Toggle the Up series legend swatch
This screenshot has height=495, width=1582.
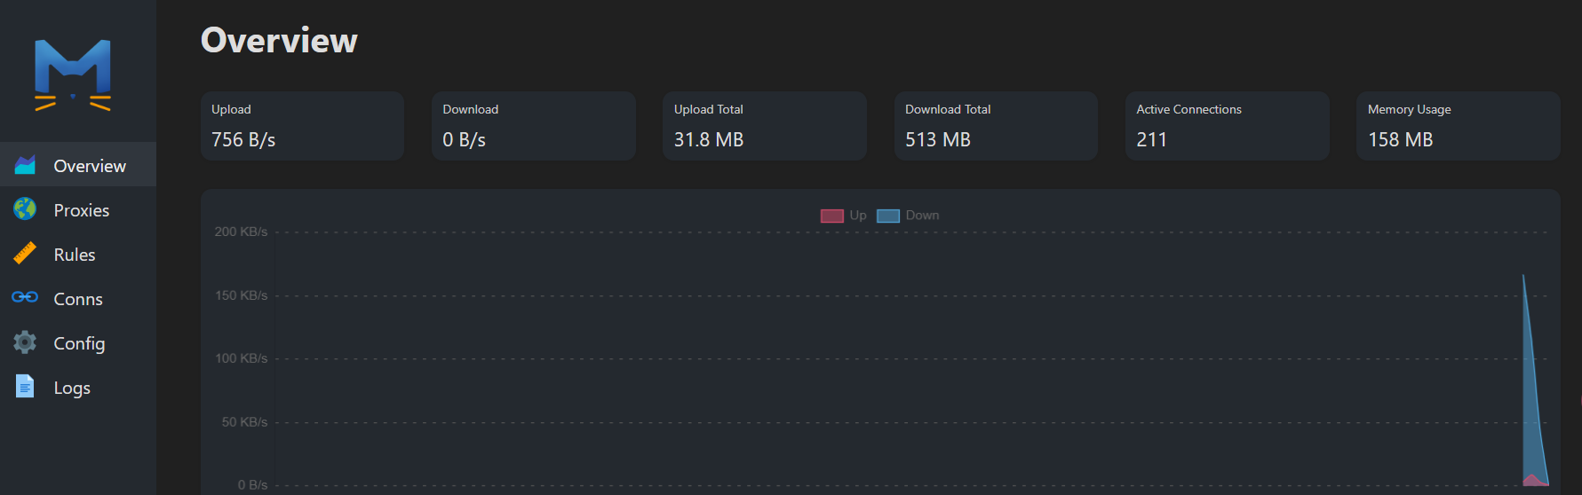click(831, 216)
